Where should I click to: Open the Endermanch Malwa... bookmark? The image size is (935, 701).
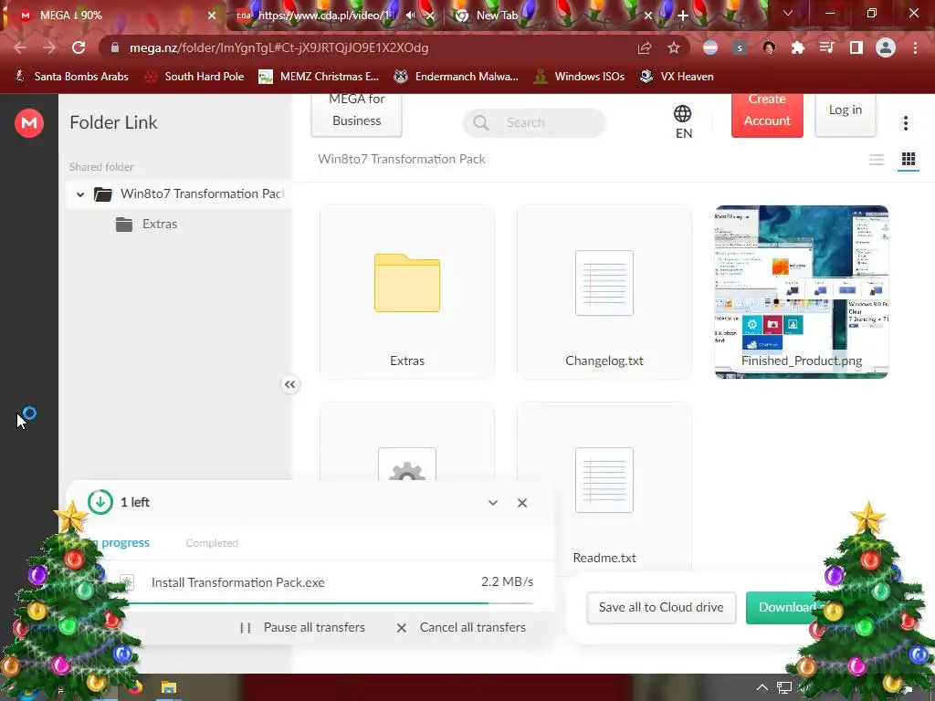[457, 77]
